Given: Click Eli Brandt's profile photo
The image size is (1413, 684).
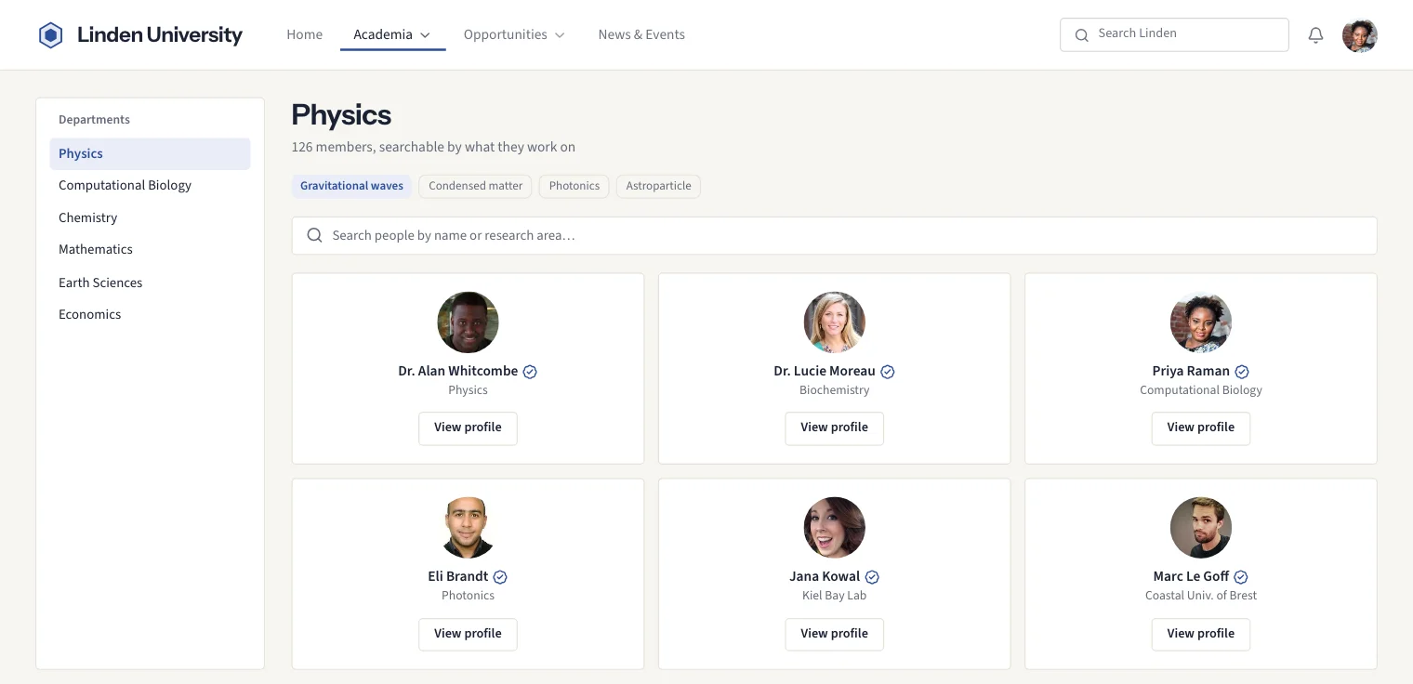Looking at the screenshot, I should coord(468,528).
